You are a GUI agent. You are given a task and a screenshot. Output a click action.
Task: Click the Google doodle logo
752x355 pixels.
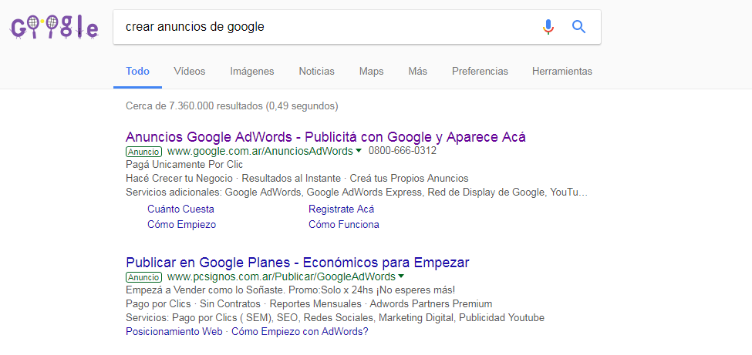pos(54,27)
